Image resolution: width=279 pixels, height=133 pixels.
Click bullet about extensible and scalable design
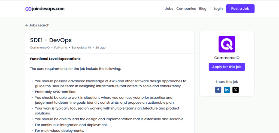(110, 119)
